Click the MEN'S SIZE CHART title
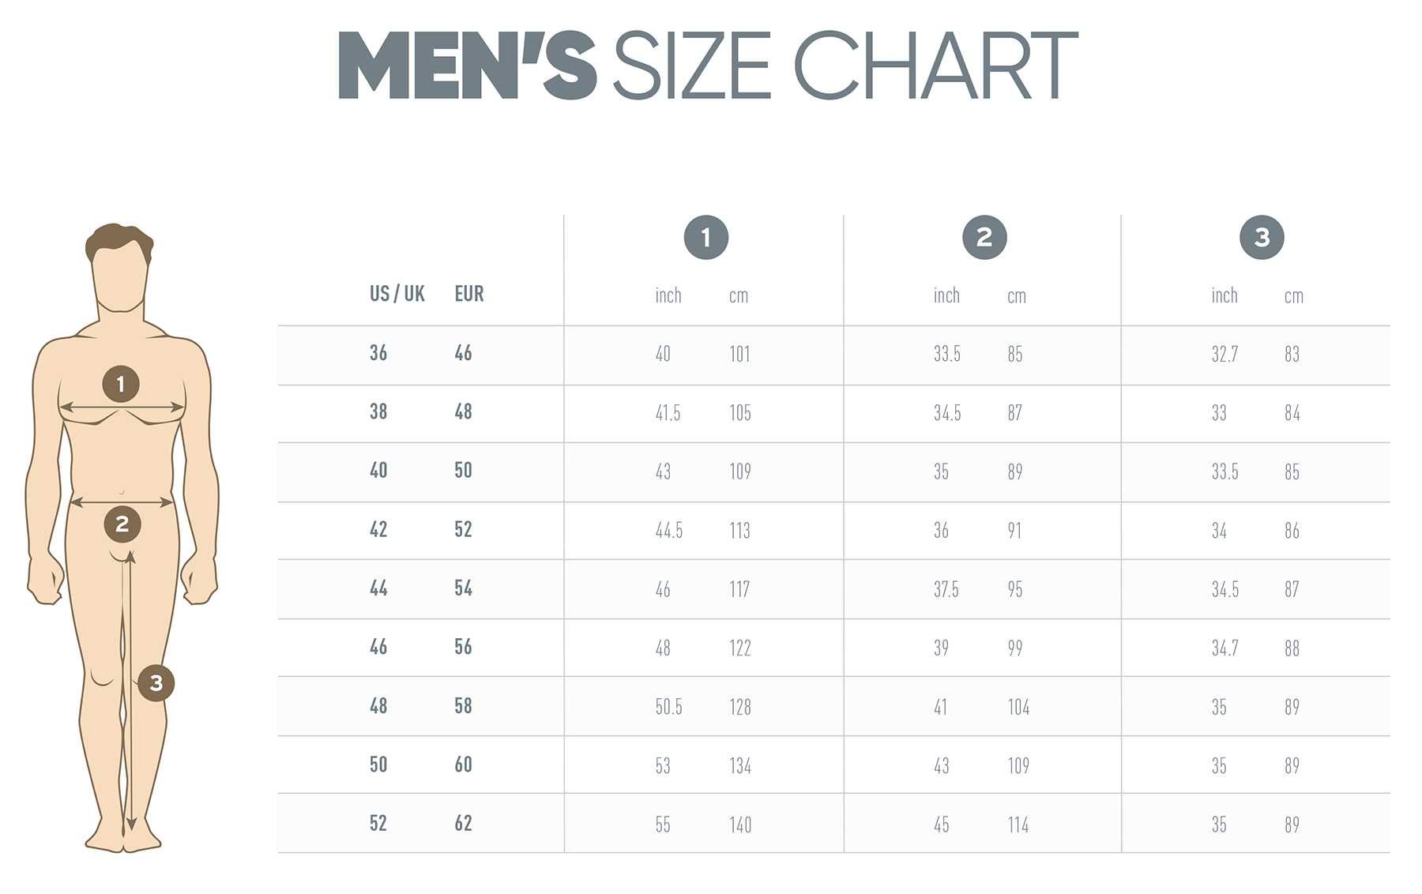The width and height of the screenshot is (1422, 894). pos(708,66)
